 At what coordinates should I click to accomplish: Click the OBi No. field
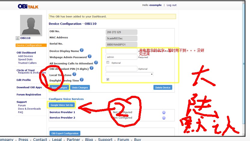tap(121, 32)
